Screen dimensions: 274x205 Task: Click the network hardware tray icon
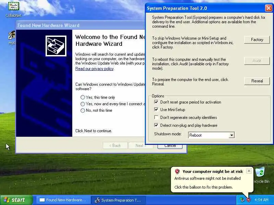pyautogui.click(x=242, y=200)
